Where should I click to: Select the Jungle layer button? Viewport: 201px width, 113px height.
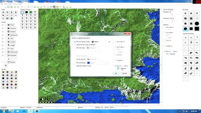tap(11, 45)
